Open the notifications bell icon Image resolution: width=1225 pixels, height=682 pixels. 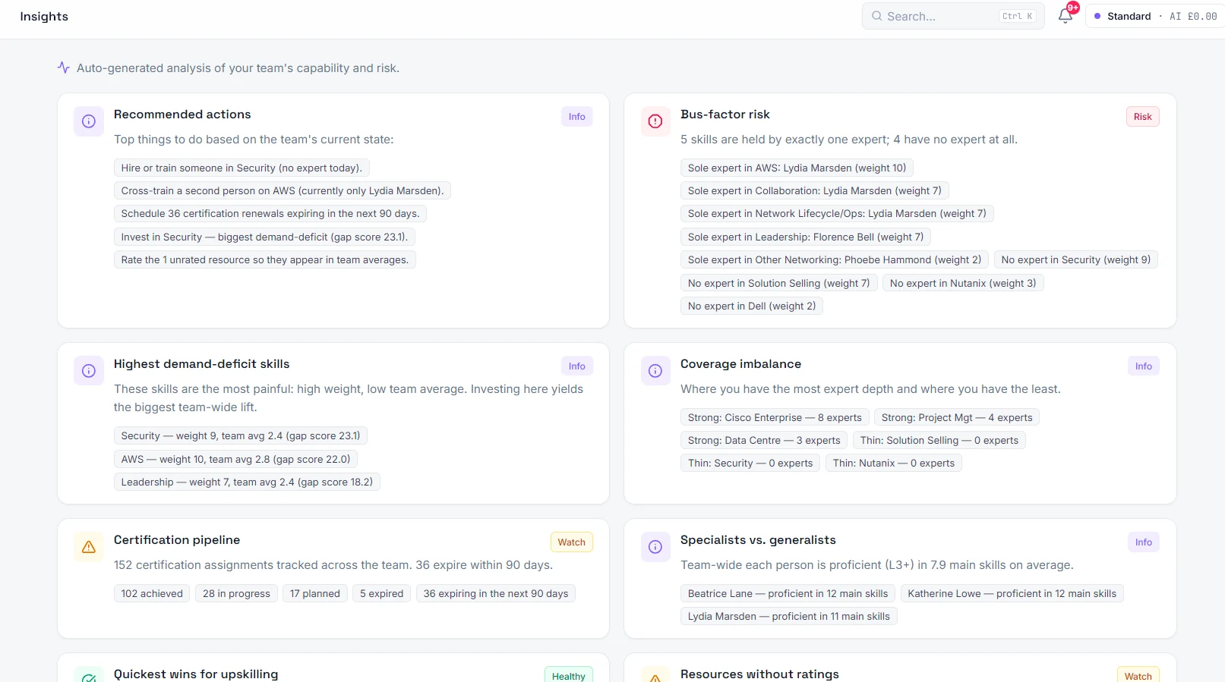point(1066,16)
